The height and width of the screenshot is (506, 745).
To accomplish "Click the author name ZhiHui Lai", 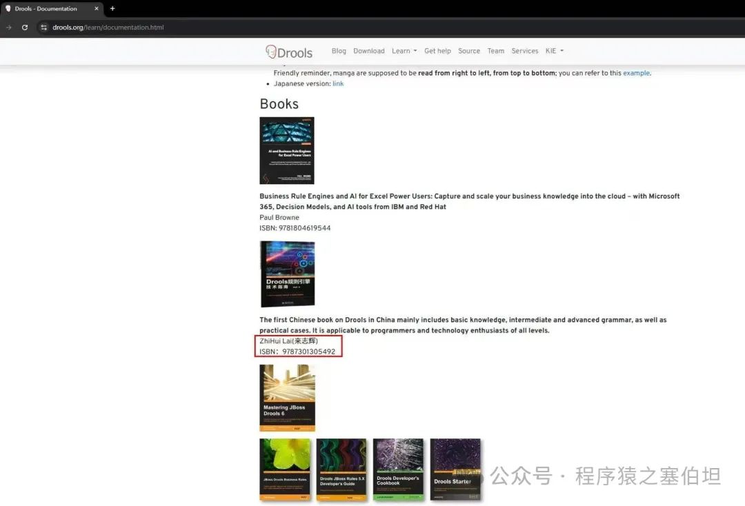I will coord(288,341).
